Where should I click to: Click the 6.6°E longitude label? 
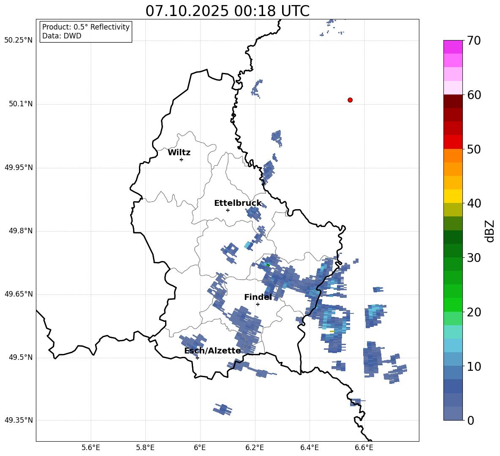pos(364,448)
